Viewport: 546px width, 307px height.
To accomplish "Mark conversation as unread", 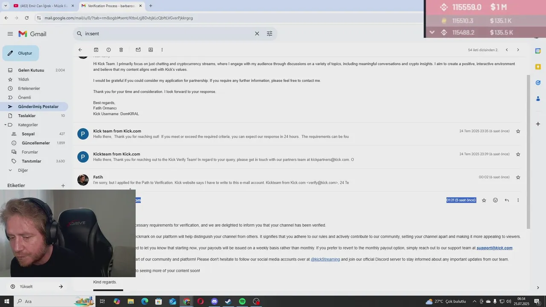I will [138, 50].
